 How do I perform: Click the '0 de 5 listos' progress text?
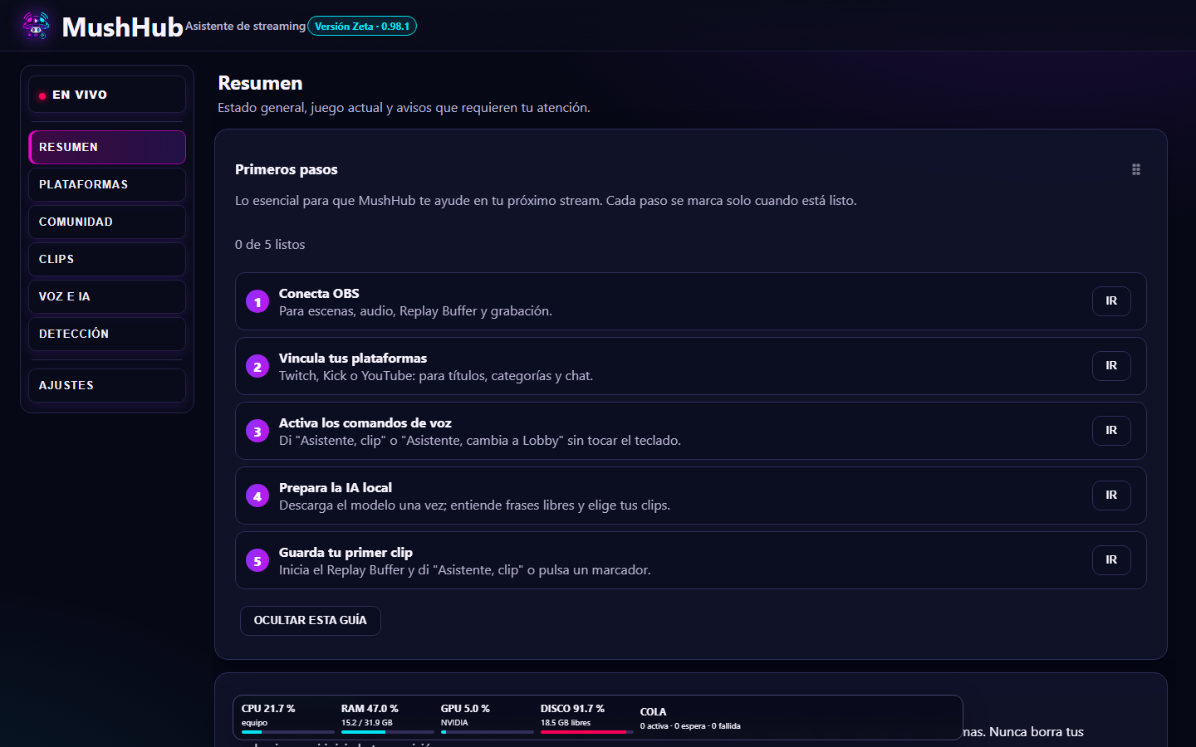point(270,245)
